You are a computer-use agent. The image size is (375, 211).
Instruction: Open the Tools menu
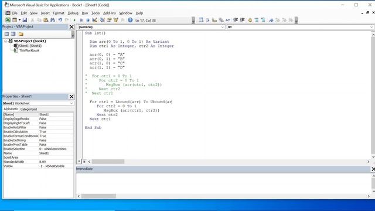point(96,13)
